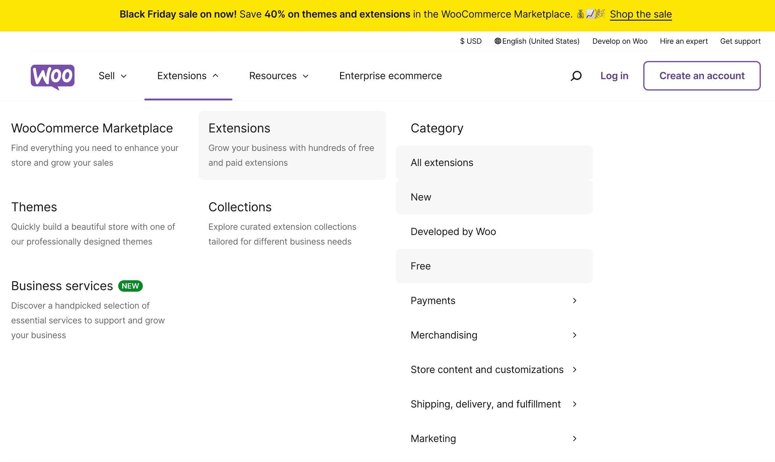Image resolution: width=775 pixels, height=462 pixels.
Task: Click Shipping, delivery, and fulfillment label
Action: pos(485,404)
